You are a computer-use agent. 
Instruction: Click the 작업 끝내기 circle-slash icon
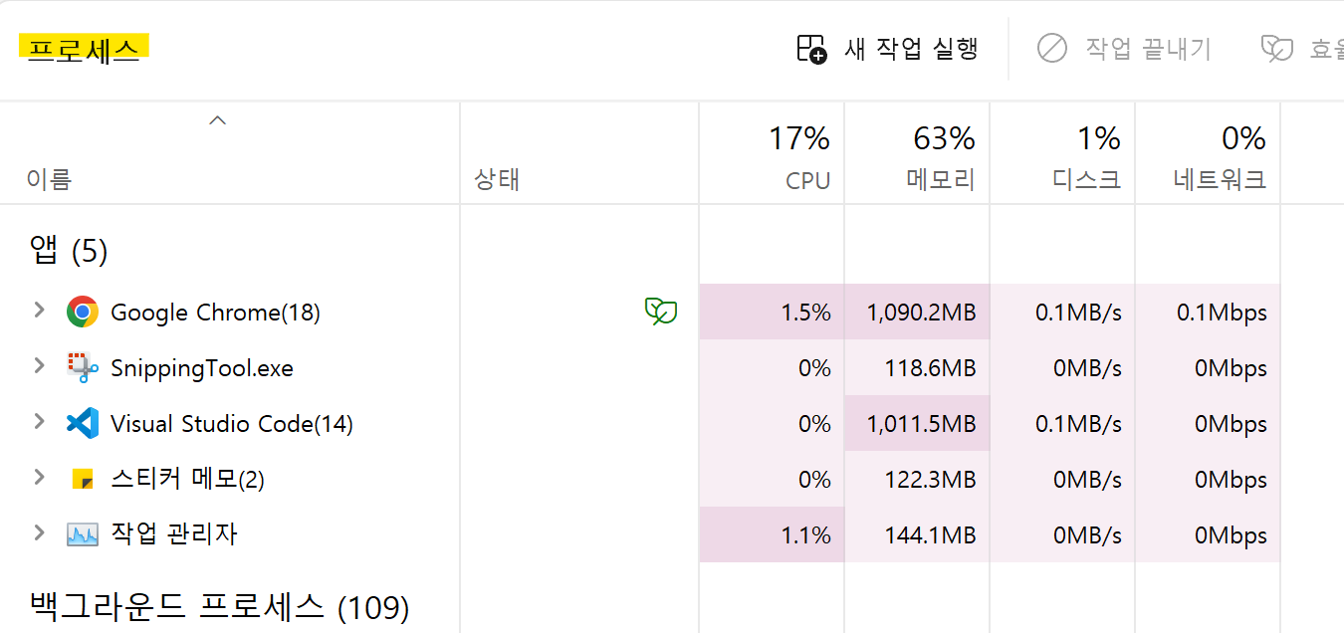click(1051, 48)
